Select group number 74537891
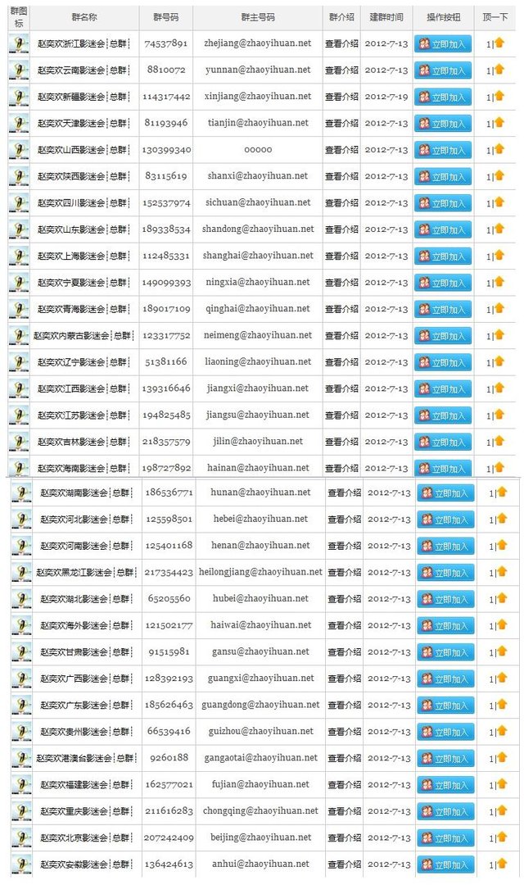The image size is (524, 885). (x=166, y=43)
